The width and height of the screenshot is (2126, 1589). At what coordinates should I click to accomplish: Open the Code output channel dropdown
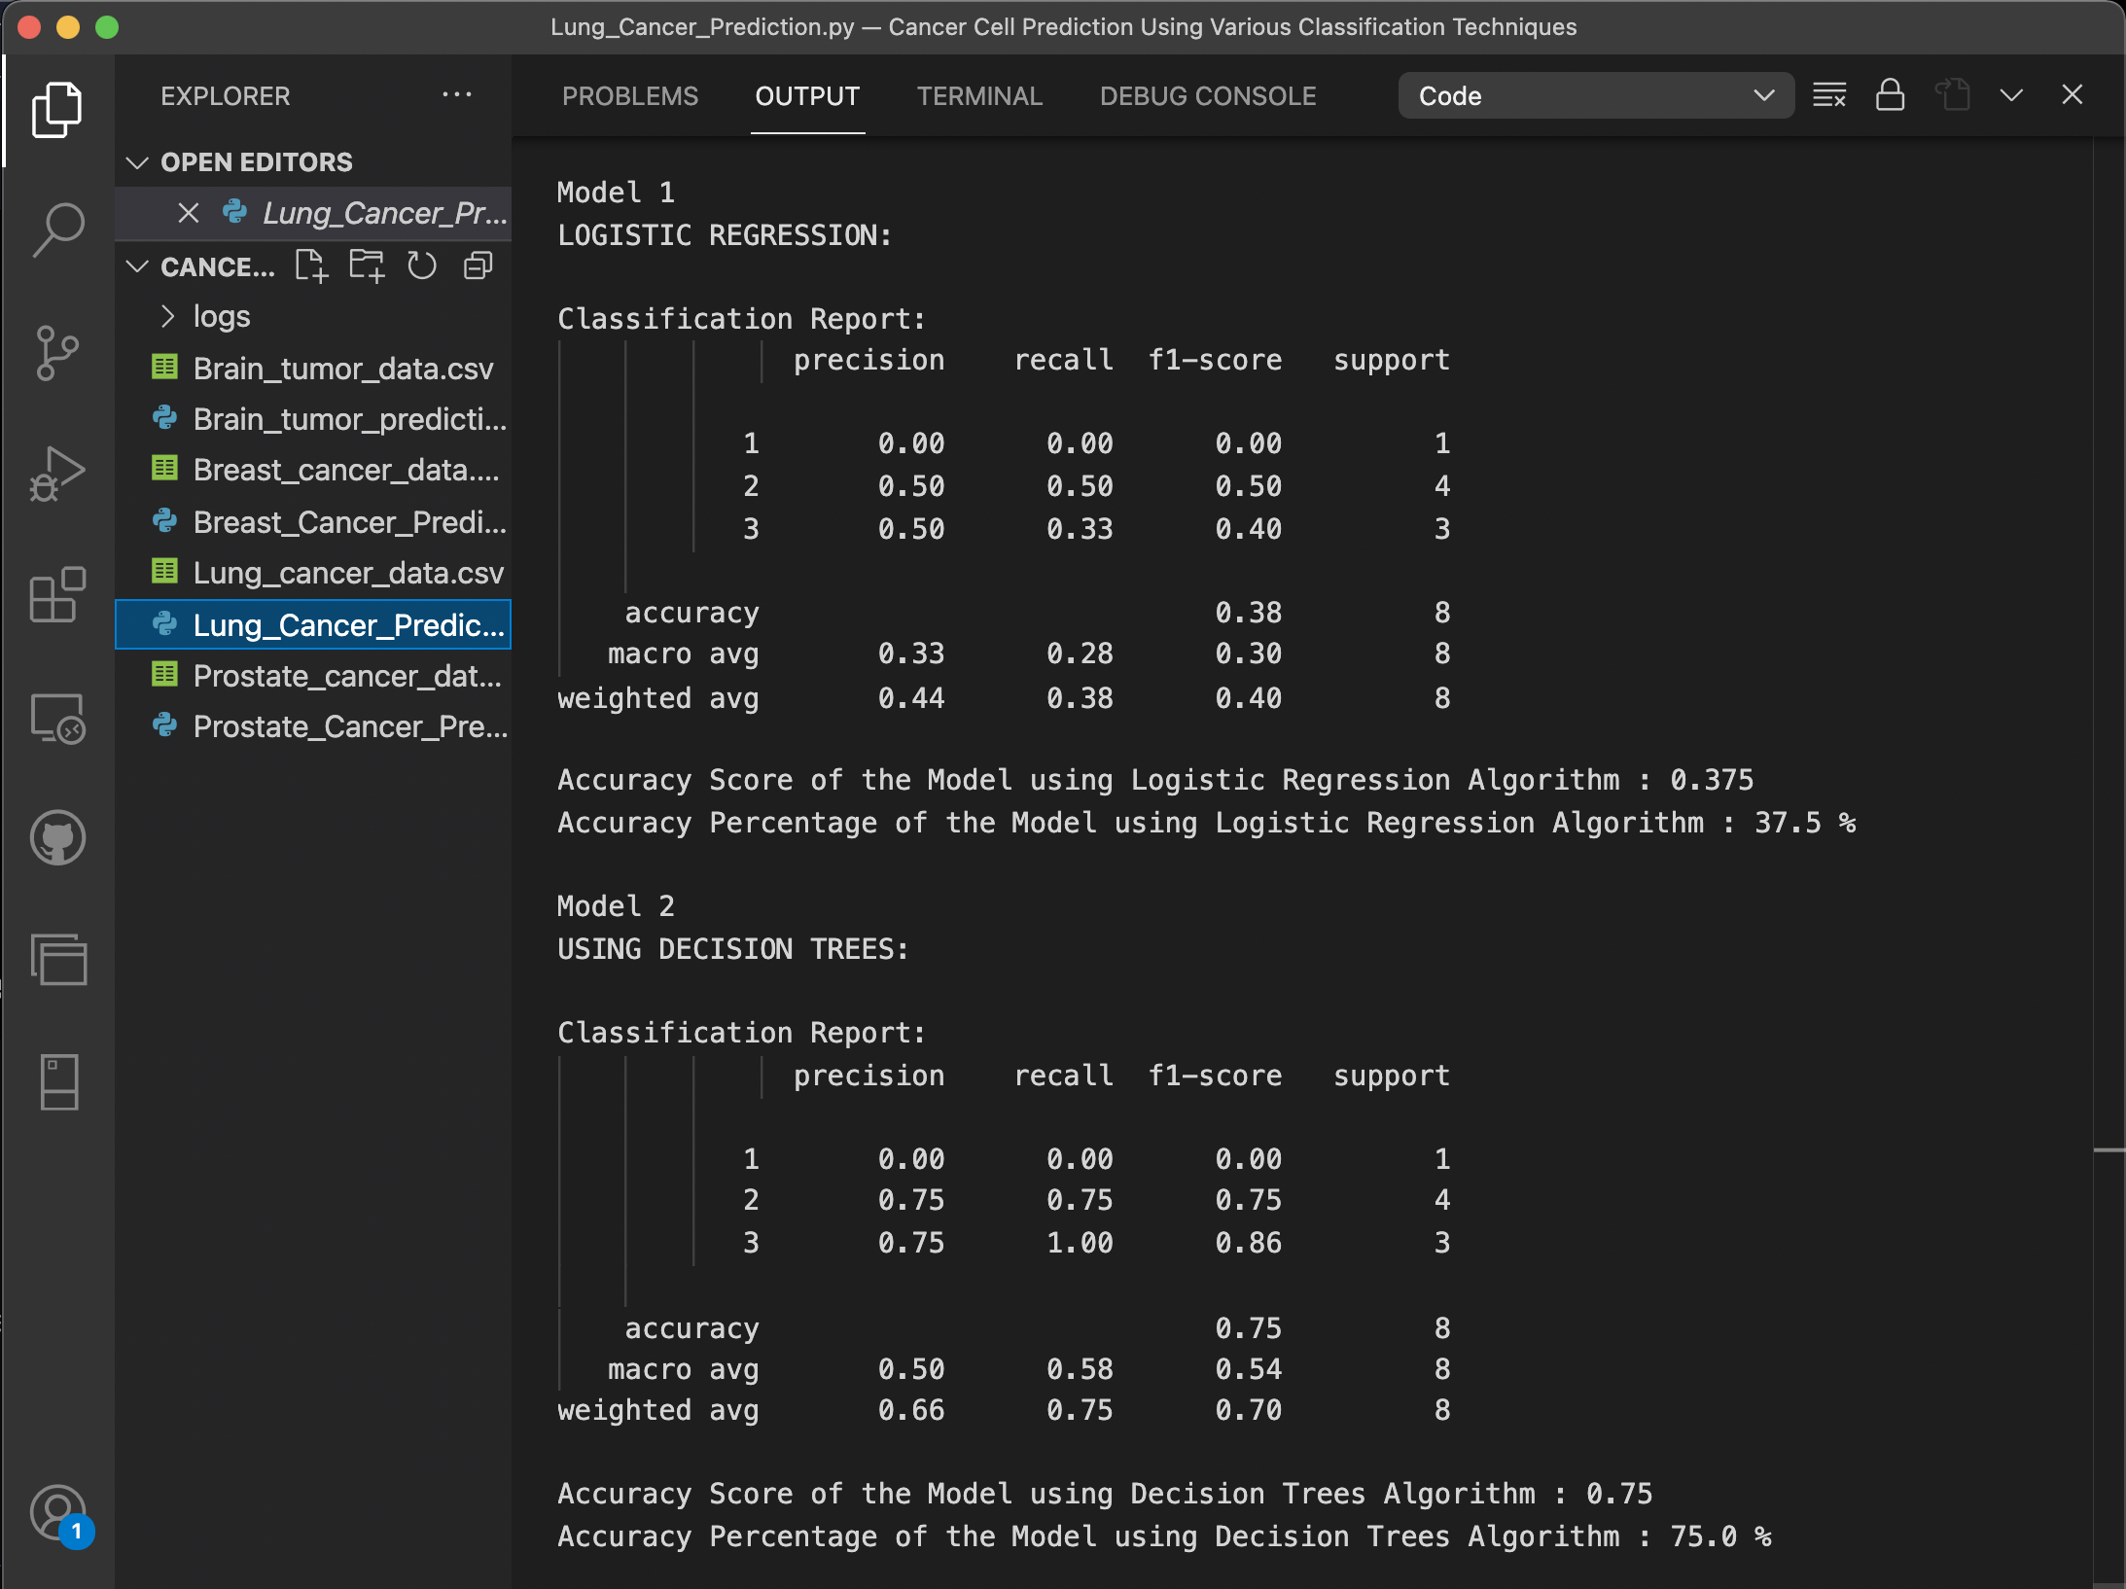[x=1595, y=94]
